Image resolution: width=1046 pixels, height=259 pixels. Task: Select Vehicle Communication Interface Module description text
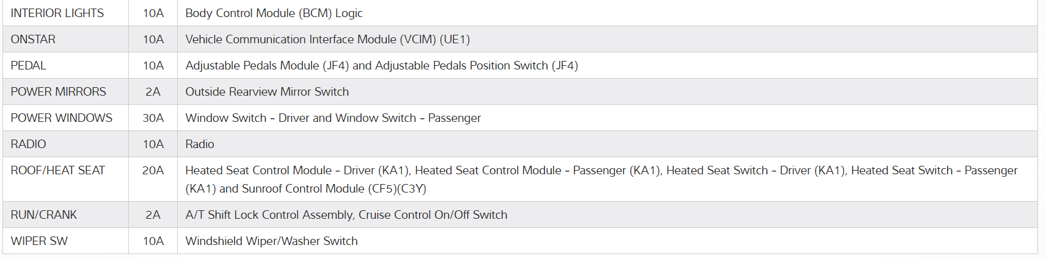(x=327, y=39)
